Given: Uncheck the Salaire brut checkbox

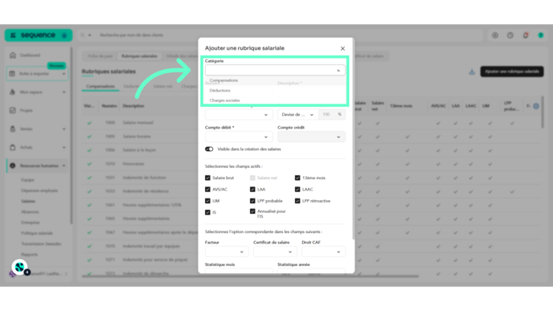Looking at the screenshot, I should tap(207, 178).
